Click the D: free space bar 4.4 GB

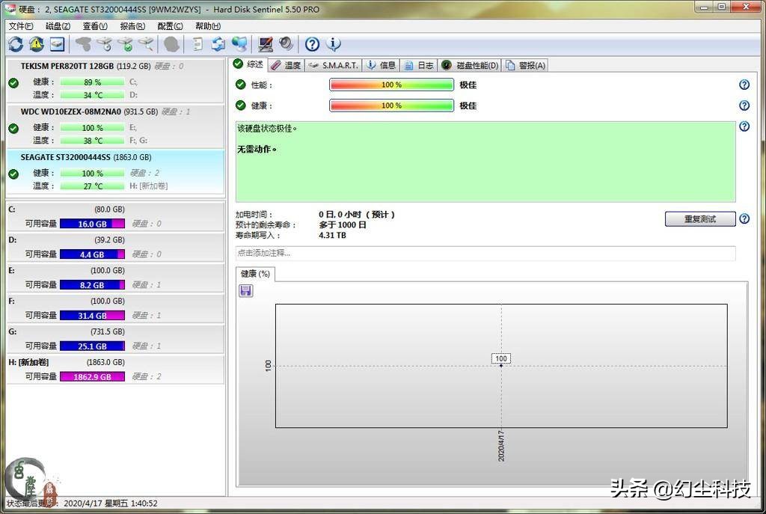coord(92,254)
